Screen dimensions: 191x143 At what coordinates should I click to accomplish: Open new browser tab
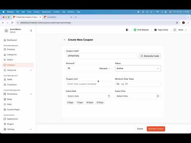click(76, 17)
